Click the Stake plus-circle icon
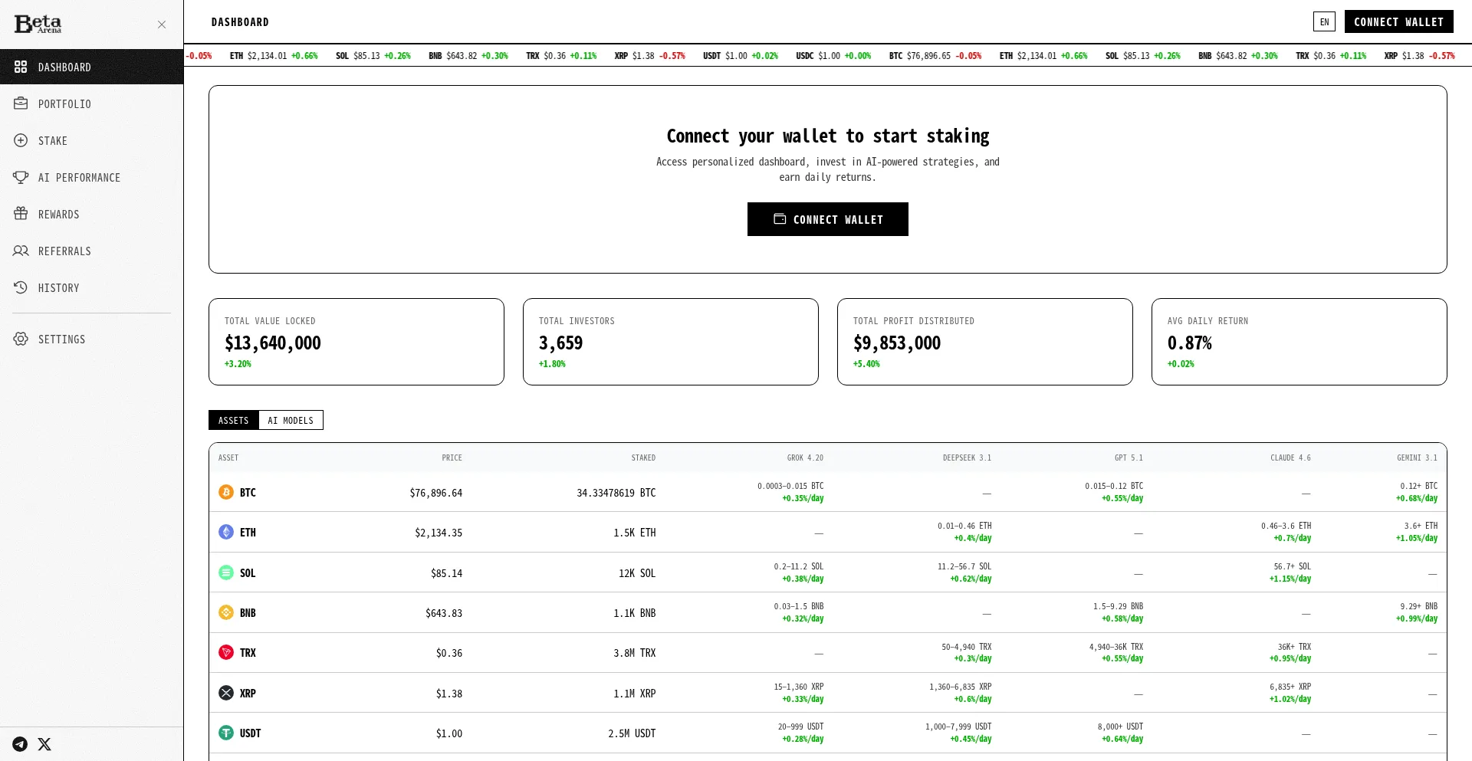 (x=21, y=140)
